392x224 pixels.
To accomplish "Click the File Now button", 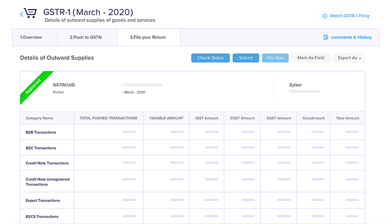I will pyautogui.click(x=276, y=58).
